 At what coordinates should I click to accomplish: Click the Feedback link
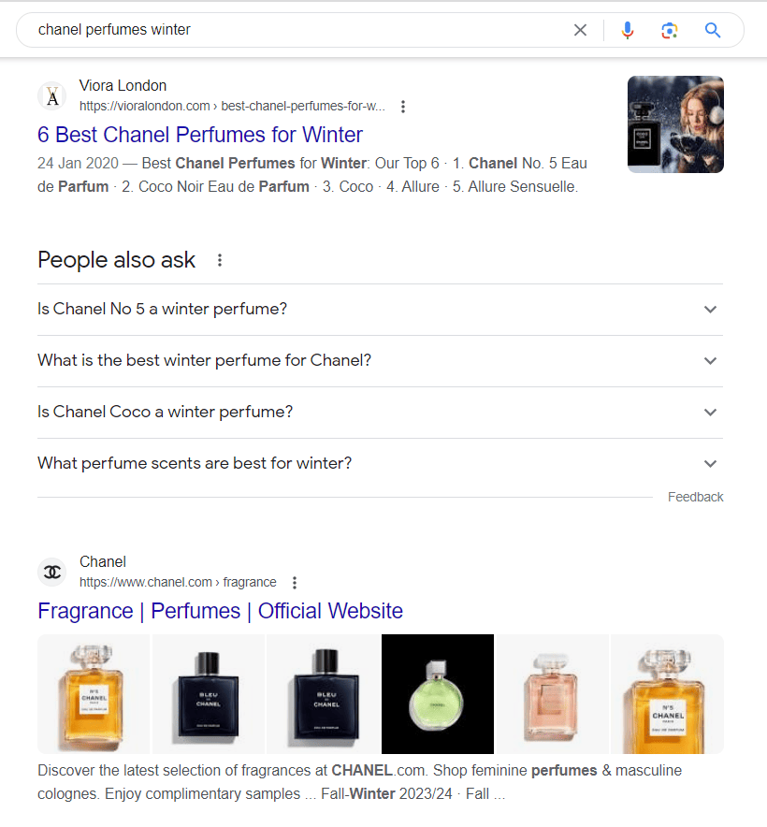pos(695,497)
